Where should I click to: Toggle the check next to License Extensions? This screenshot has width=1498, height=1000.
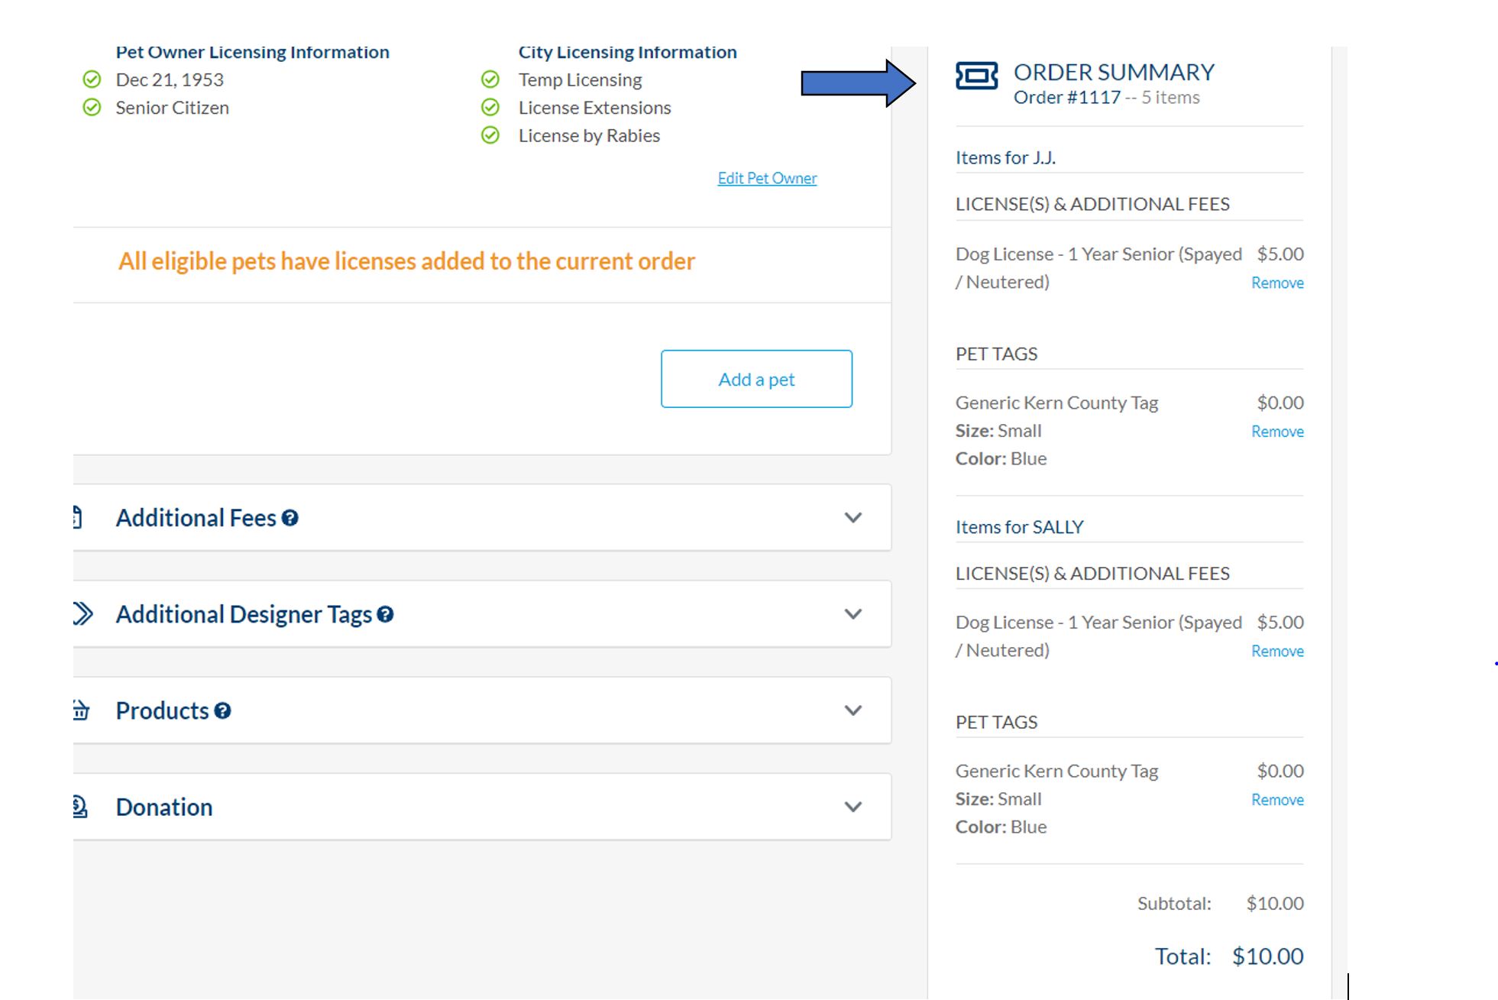point(491,107)
